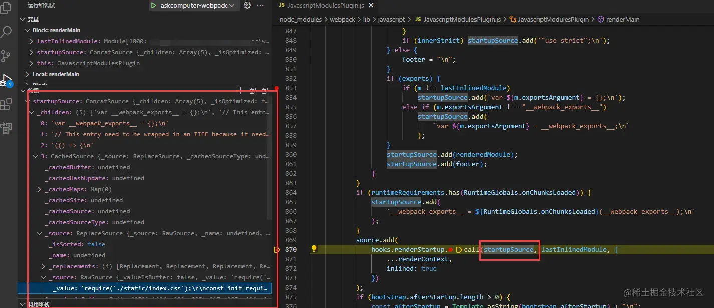Screen dimensions: 714x308
Task: Open the bottom activity bar icon below Extensions
Action: 6,128
